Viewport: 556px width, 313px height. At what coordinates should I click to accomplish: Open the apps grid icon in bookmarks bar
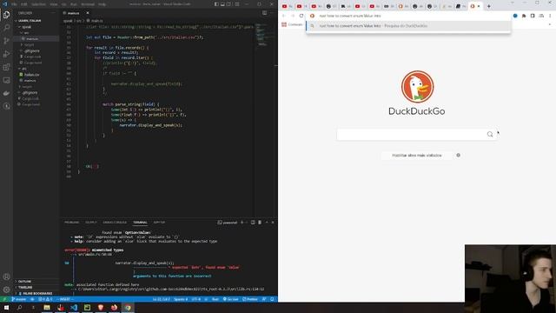284,24
